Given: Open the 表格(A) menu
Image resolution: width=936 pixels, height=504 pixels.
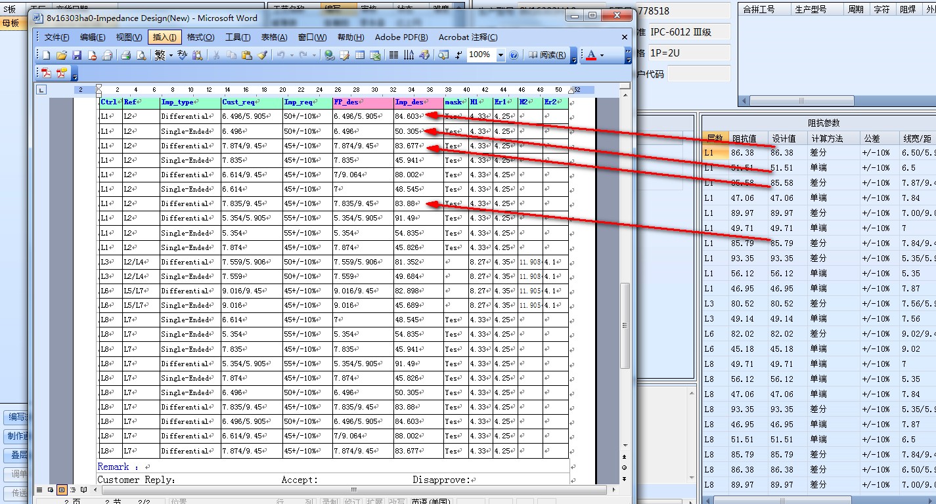Looking at the screenshot, I should (x=274, y=37).
